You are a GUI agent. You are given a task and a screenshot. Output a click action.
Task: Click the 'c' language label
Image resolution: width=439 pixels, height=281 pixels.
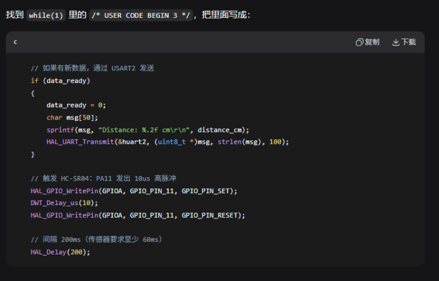[15, 42]
